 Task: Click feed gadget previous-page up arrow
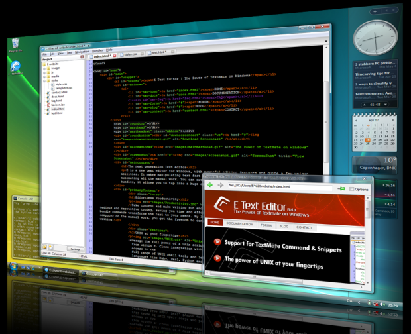point(365,105)
